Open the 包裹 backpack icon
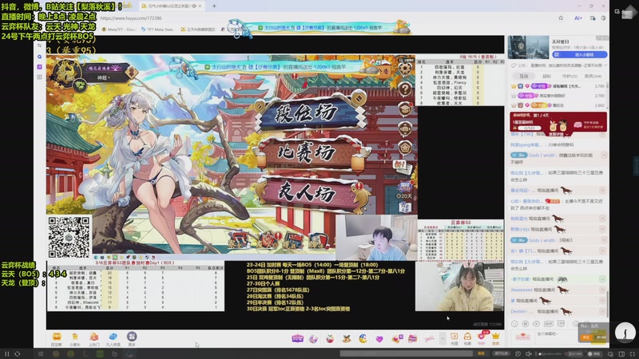Image resolution: width=639 pixels, height=359 pixels. point(467,338)
